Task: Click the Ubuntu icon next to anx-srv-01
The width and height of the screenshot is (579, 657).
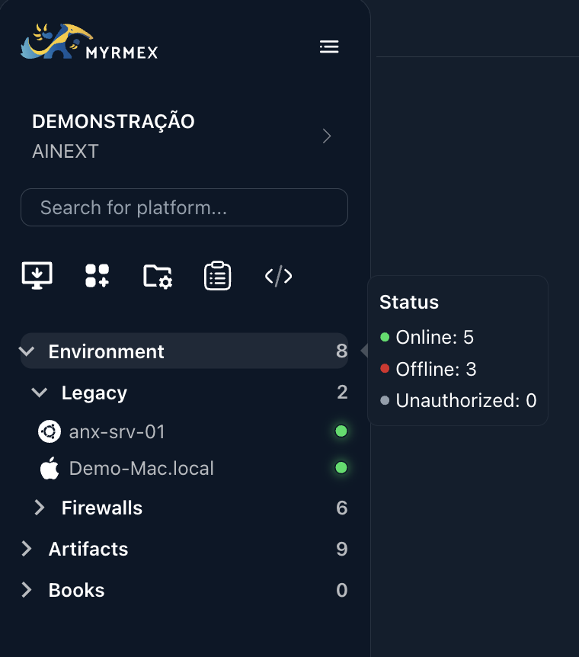Action: [50, 431]
